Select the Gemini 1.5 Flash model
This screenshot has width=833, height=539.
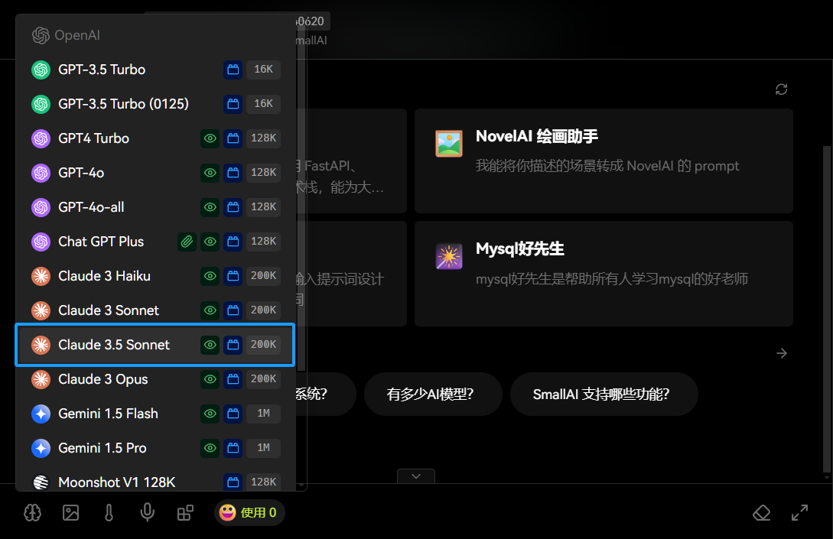[x=155, y=414]
